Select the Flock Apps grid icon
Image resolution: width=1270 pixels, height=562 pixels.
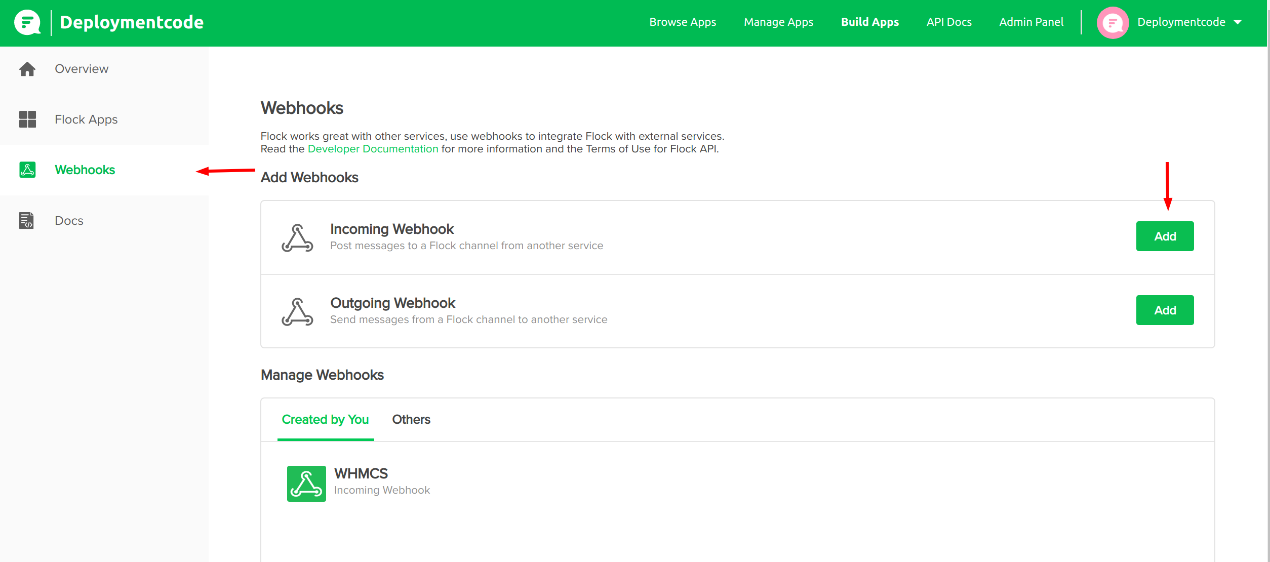point(27,119)
